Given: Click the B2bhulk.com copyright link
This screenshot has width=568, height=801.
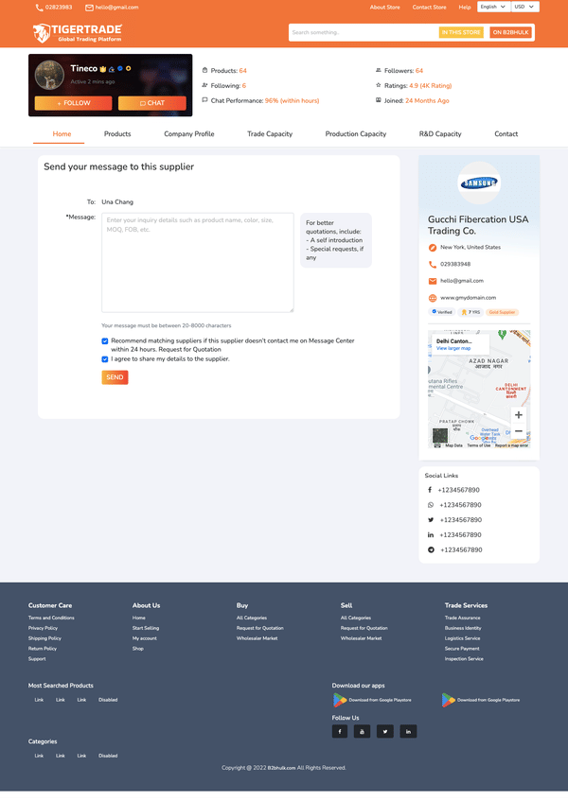Looking at the screenshot, I should pos(281,768).
